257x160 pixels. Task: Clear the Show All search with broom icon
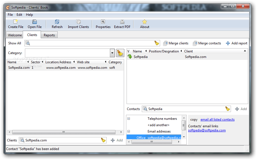pos(157,43)
